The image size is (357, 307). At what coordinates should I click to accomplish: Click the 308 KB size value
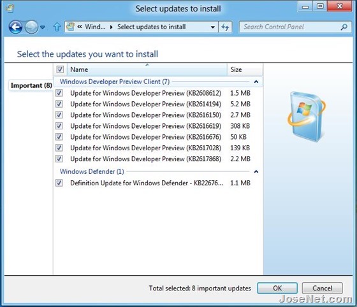pyautogui.click(x=240, y=125)
